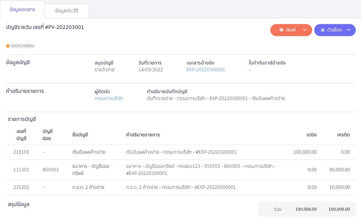
Task: Click the ใบกำกับภาษีอ้างอิง field label
Action: 267,63
